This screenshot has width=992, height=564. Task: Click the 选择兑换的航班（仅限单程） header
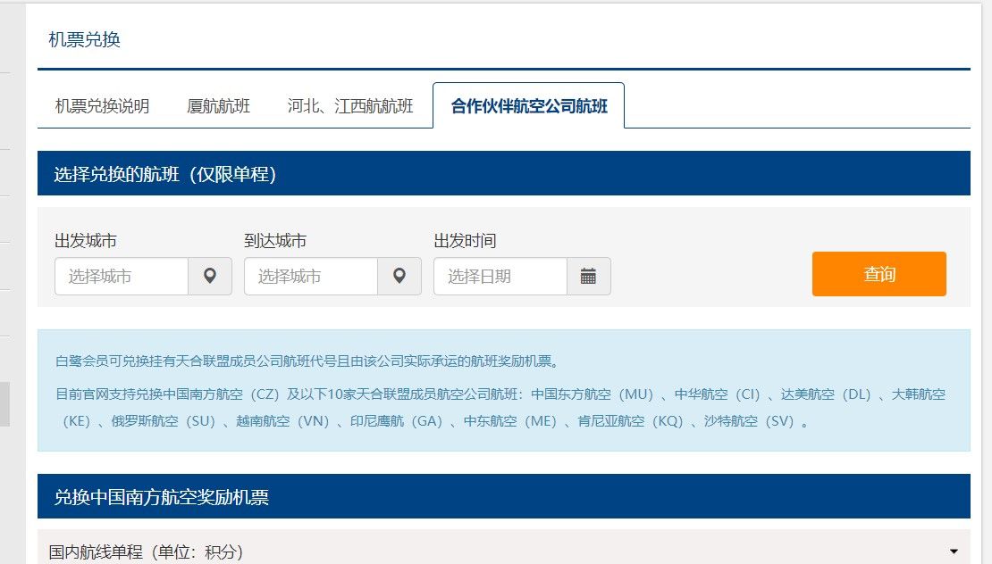[x=503, y=173]
